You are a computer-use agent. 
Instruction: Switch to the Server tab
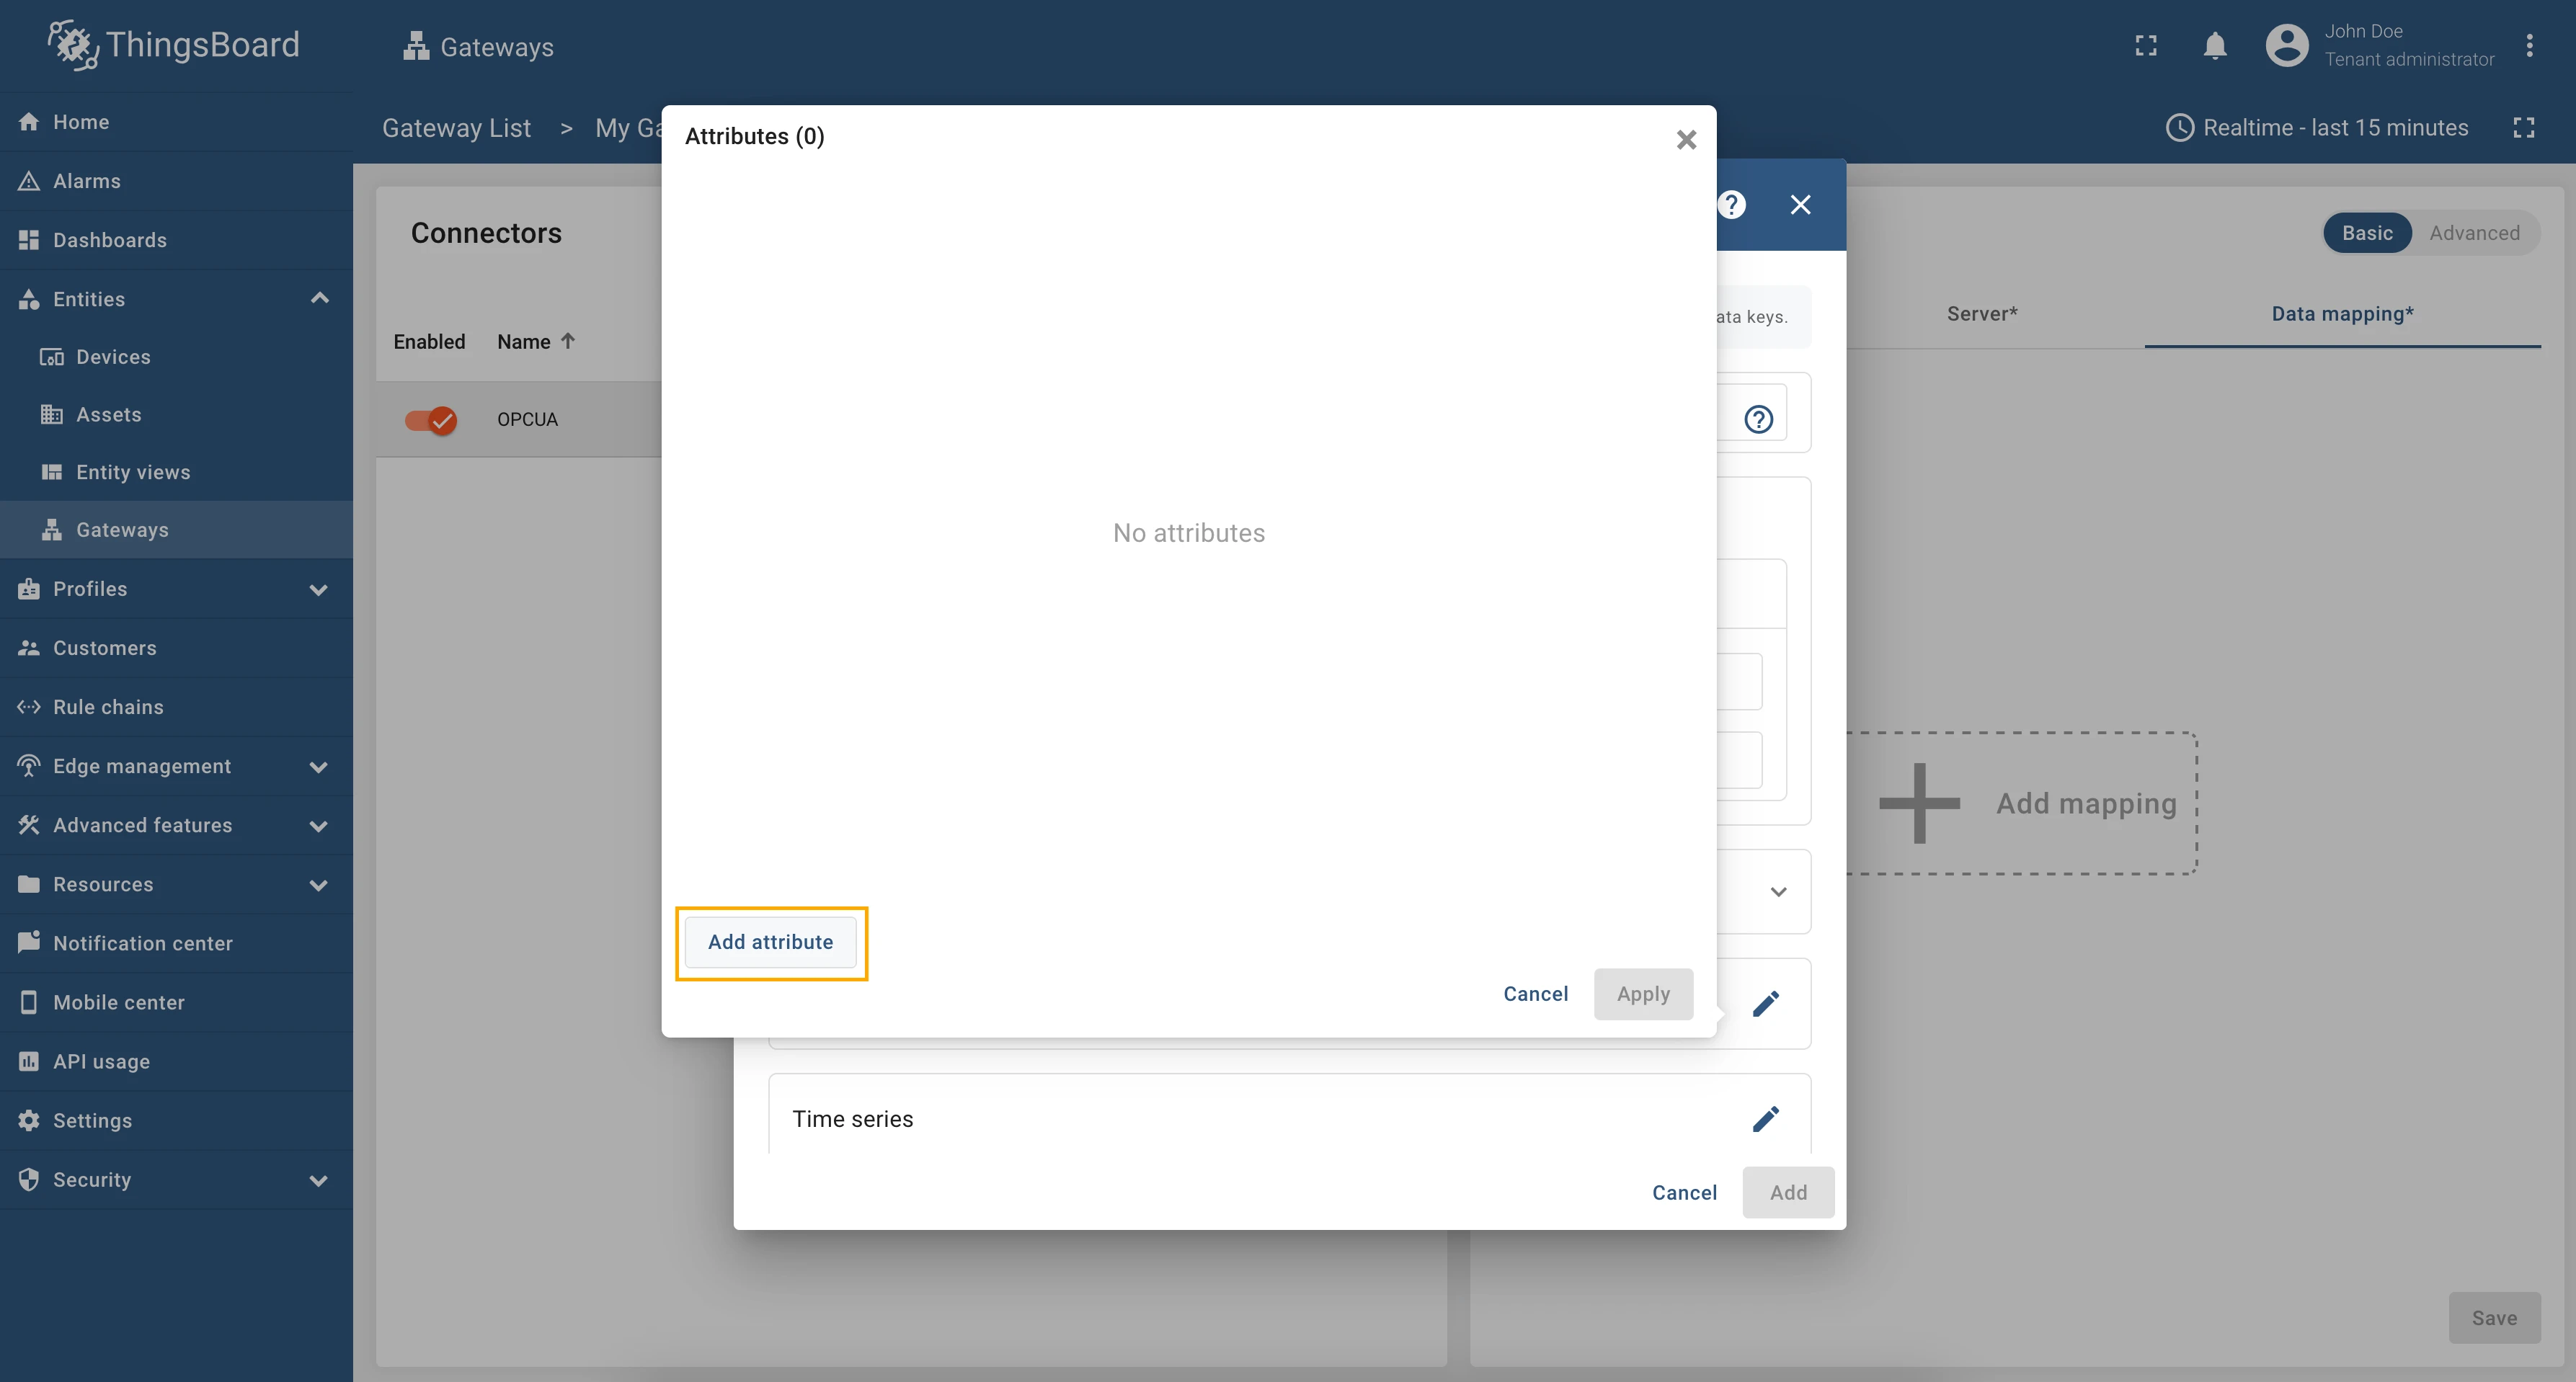point(1981,314)
